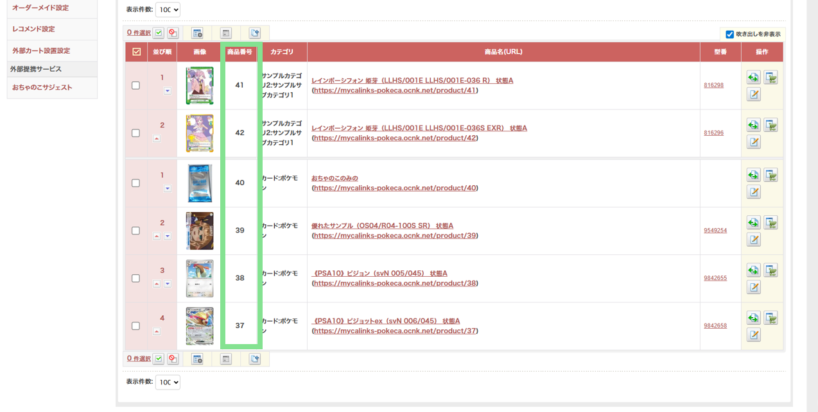Click the settings gear window icon in top toolbar
Image resolution: width=818 pixels, height=412 pixels.
(x=197, y=33)
